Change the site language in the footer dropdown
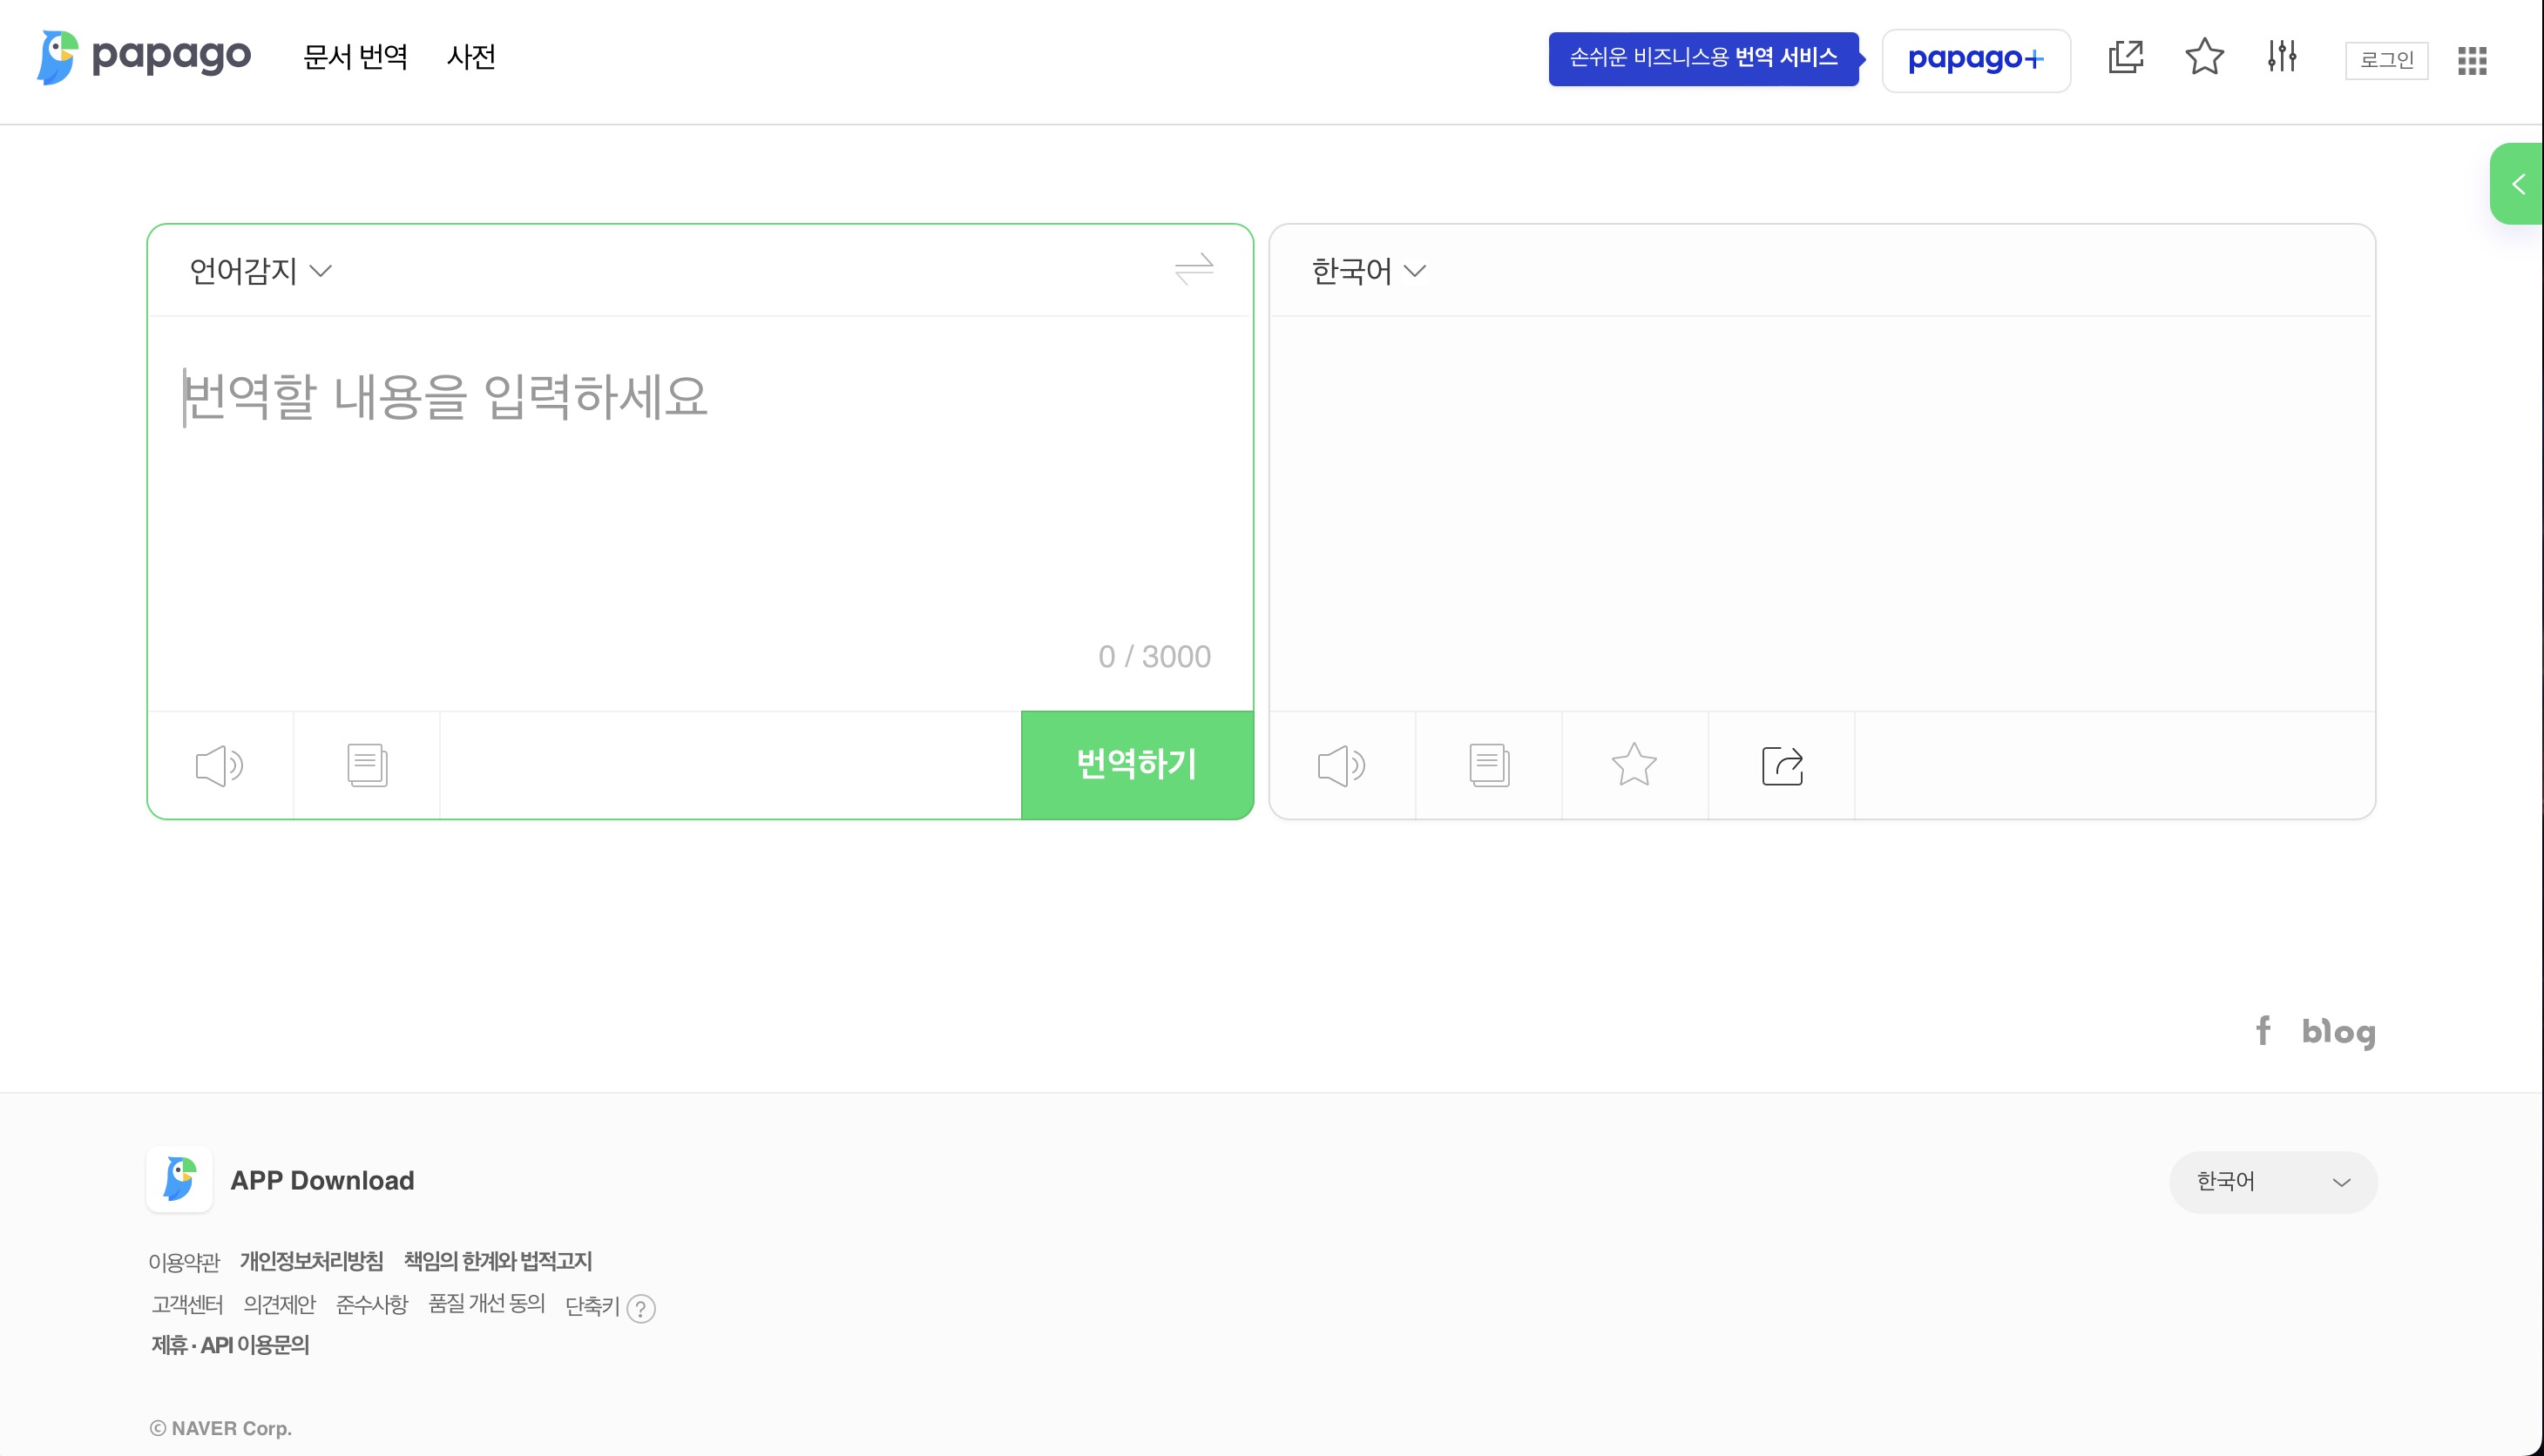This screenshot has width=2544, height=1456. pos(2272,1181)
